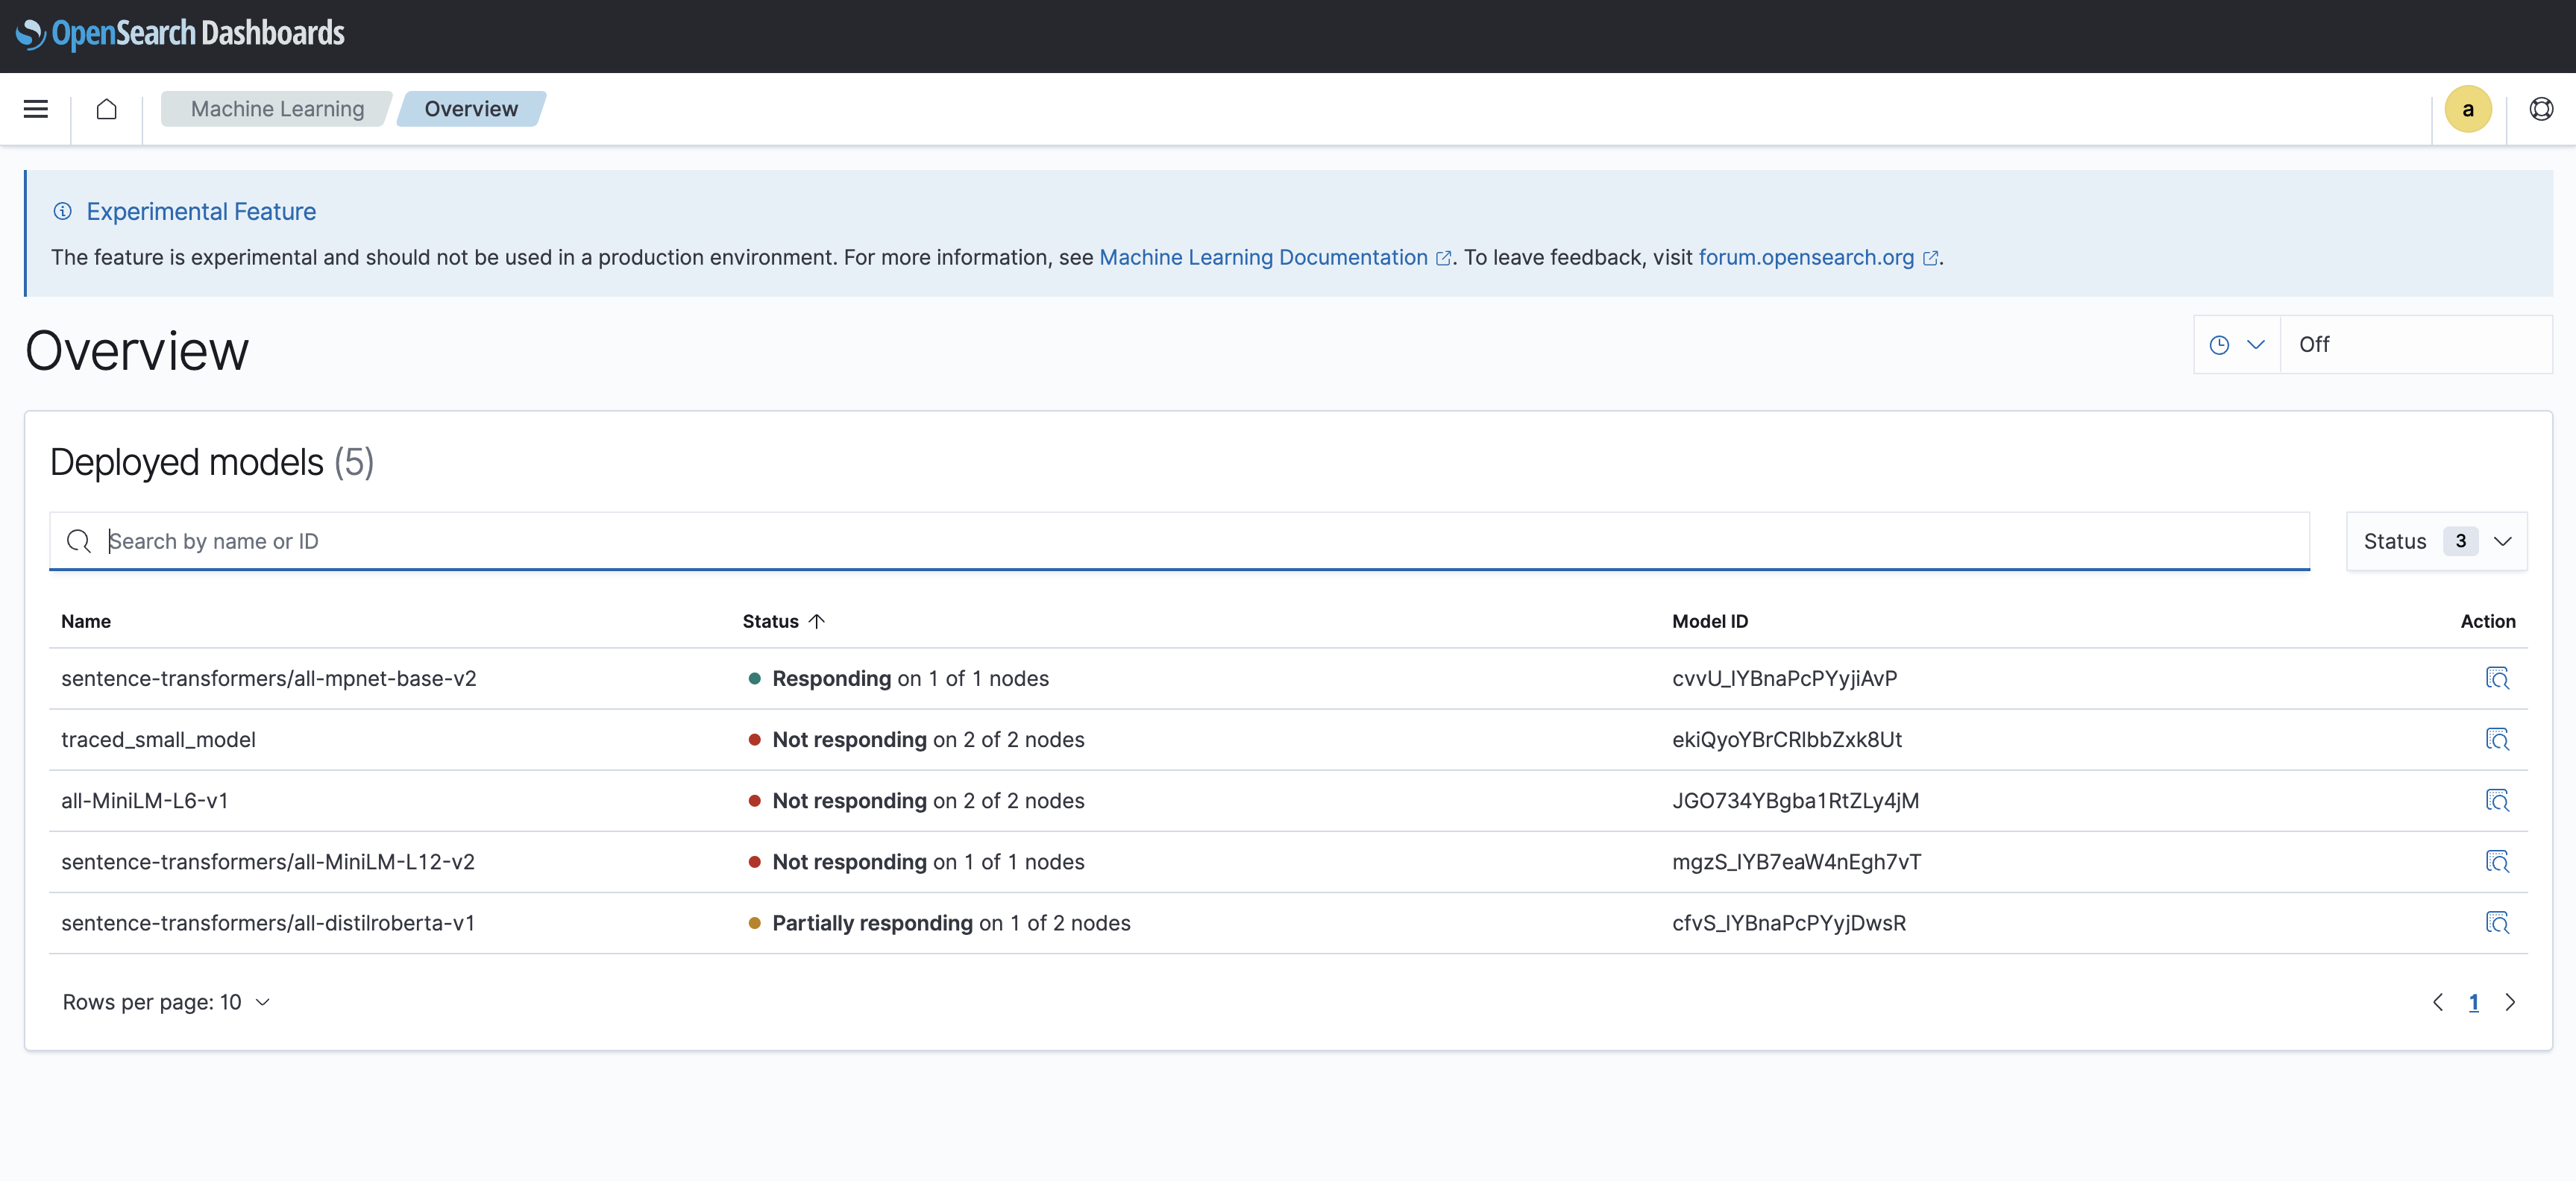Image resolution: width=2576 pixels, height=1181 pixels.
Task: Click all-MiniLM-L6-v1's Not responding status
Action: click(x=917, y=800)
